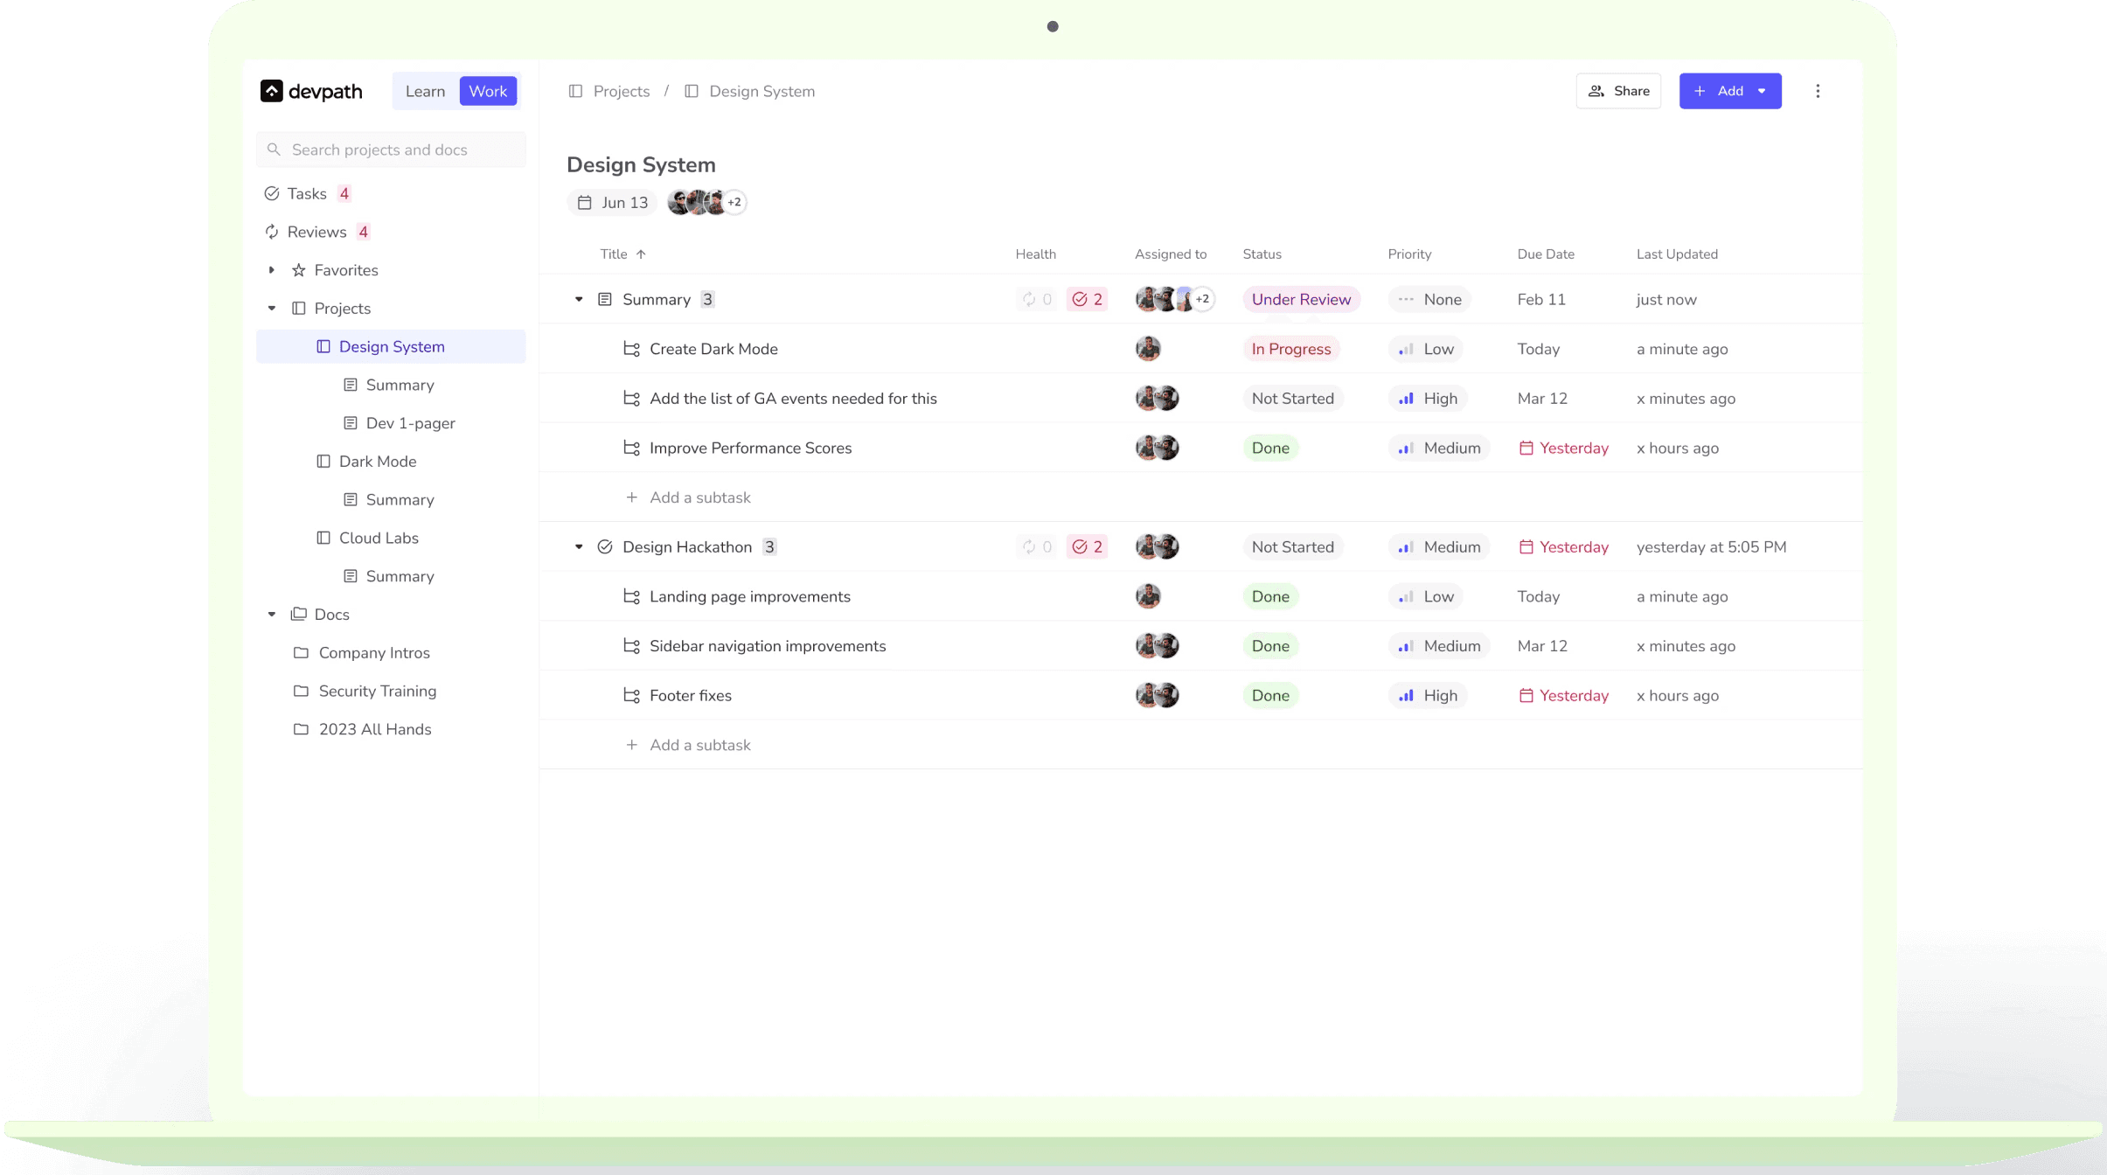The width and height of the screenshot is (2107, 1175).
Task: Click subtask icon beside Create Dark Mode
Action: pos(631,349)
